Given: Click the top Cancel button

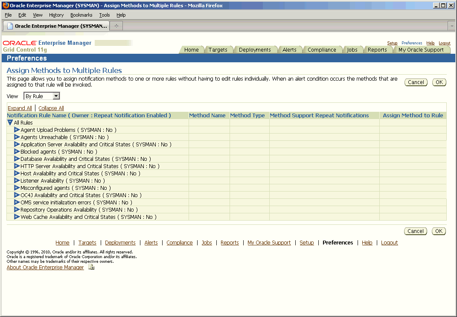Looking at the screenshot, I should pos(416,82).
